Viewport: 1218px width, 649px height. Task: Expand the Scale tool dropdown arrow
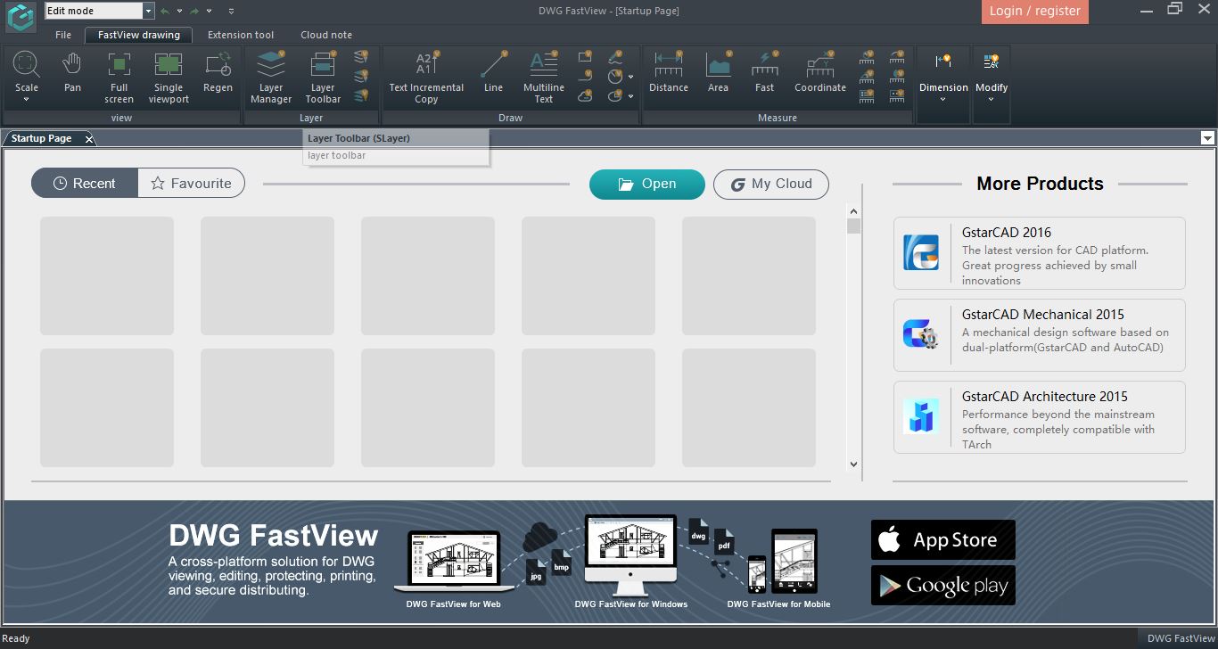(x=27, y=99)
